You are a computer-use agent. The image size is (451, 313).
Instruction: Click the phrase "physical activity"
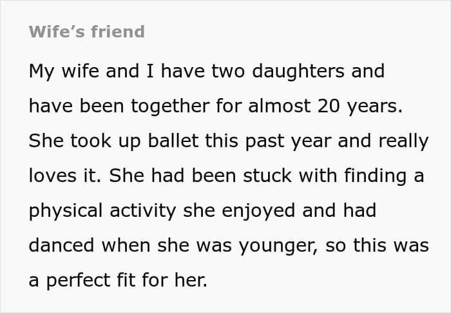(x=102, y=210)
